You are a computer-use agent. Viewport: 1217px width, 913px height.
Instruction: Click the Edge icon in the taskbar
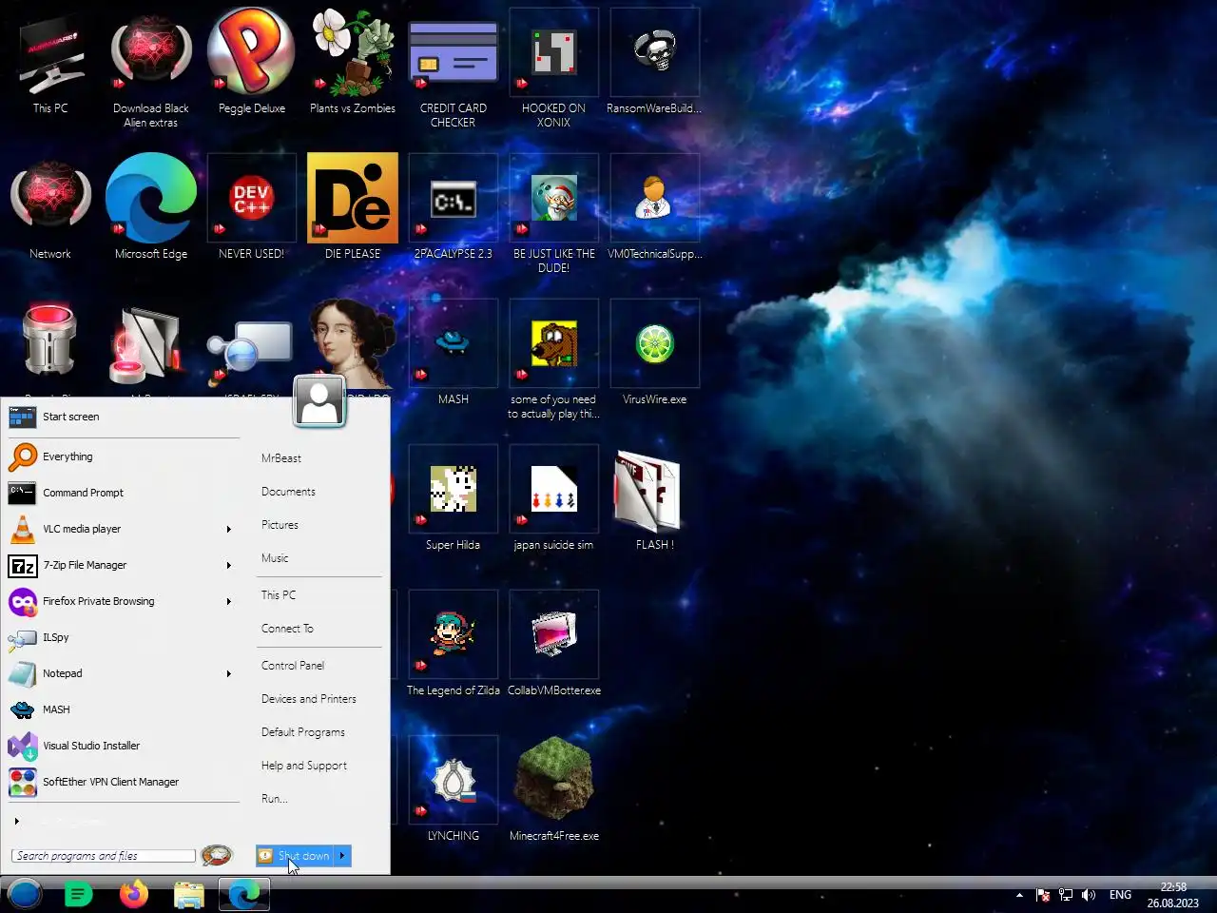pos(244,894)
